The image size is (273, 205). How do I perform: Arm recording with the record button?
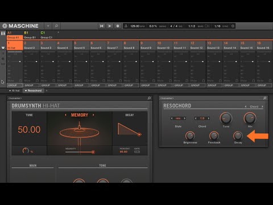pos(118,26)
